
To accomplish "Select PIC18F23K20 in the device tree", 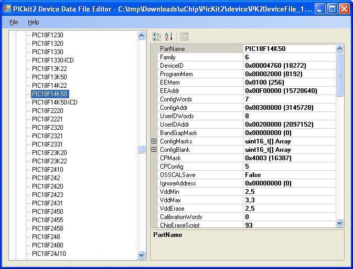I will 49,153.
